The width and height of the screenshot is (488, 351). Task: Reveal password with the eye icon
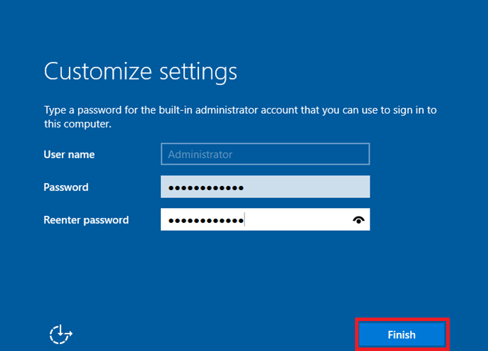click(359, 220)
